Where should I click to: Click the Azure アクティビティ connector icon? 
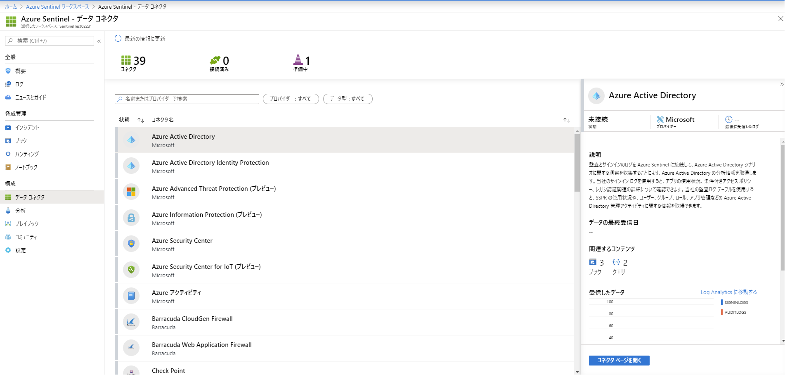point(131,296)
